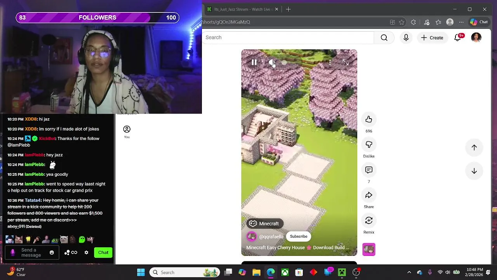Viewport: 497px width, 280px height.
Task: Click the XDD8 username on hi jaz
Action: pos(31,119)
